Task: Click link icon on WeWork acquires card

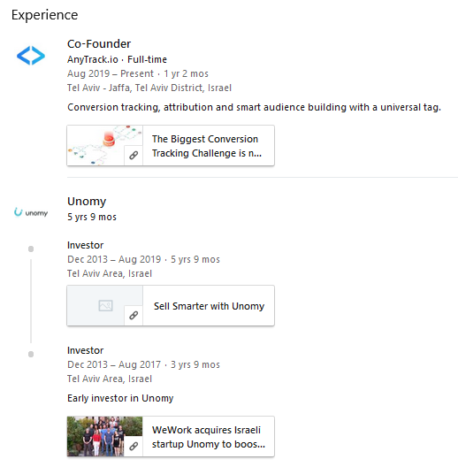Action: click(x=134, y=446)
